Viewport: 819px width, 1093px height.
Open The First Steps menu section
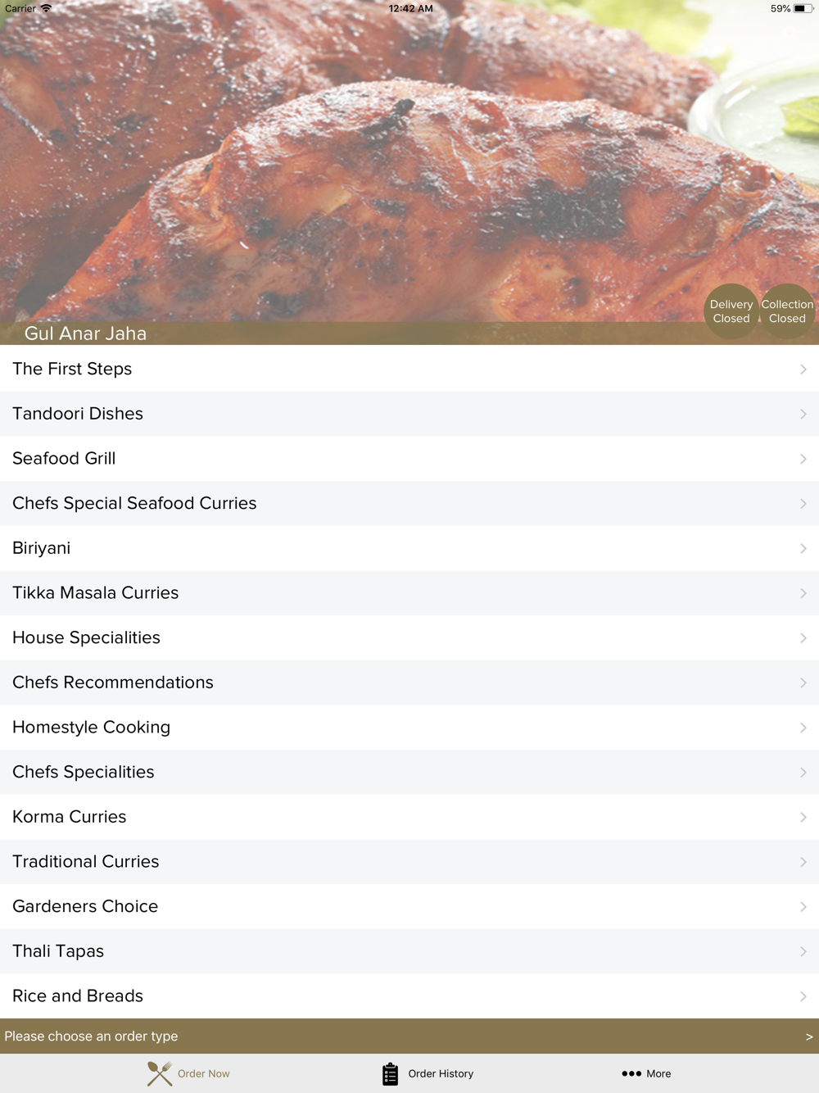(x=409, y=369)
